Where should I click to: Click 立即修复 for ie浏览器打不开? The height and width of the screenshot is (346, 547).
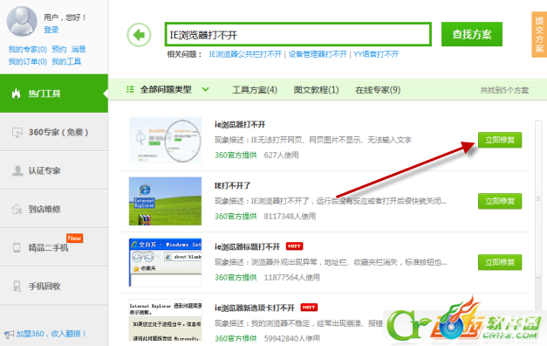(x=500, y=140)
